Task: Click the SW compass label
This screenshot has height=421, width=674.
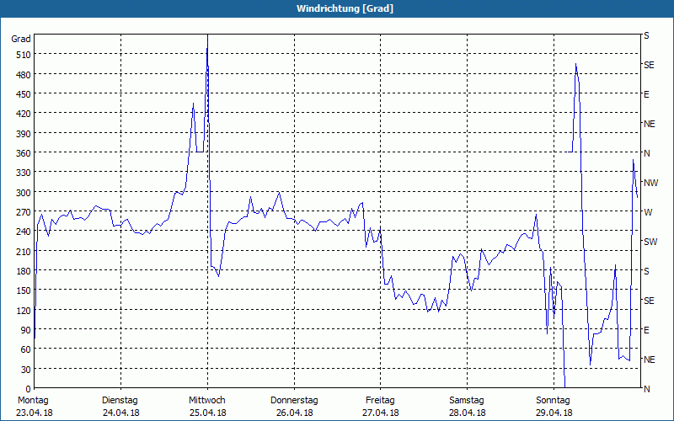Action: pyautogui.click(x=650, y=242)
